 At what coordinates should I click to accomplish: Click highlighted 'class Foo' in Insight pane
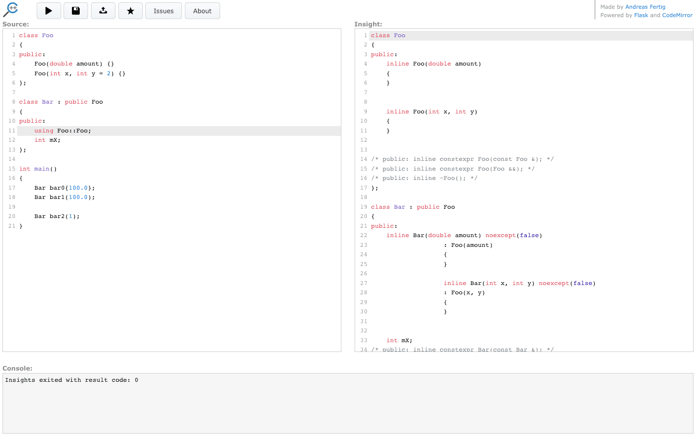[388, 35]
